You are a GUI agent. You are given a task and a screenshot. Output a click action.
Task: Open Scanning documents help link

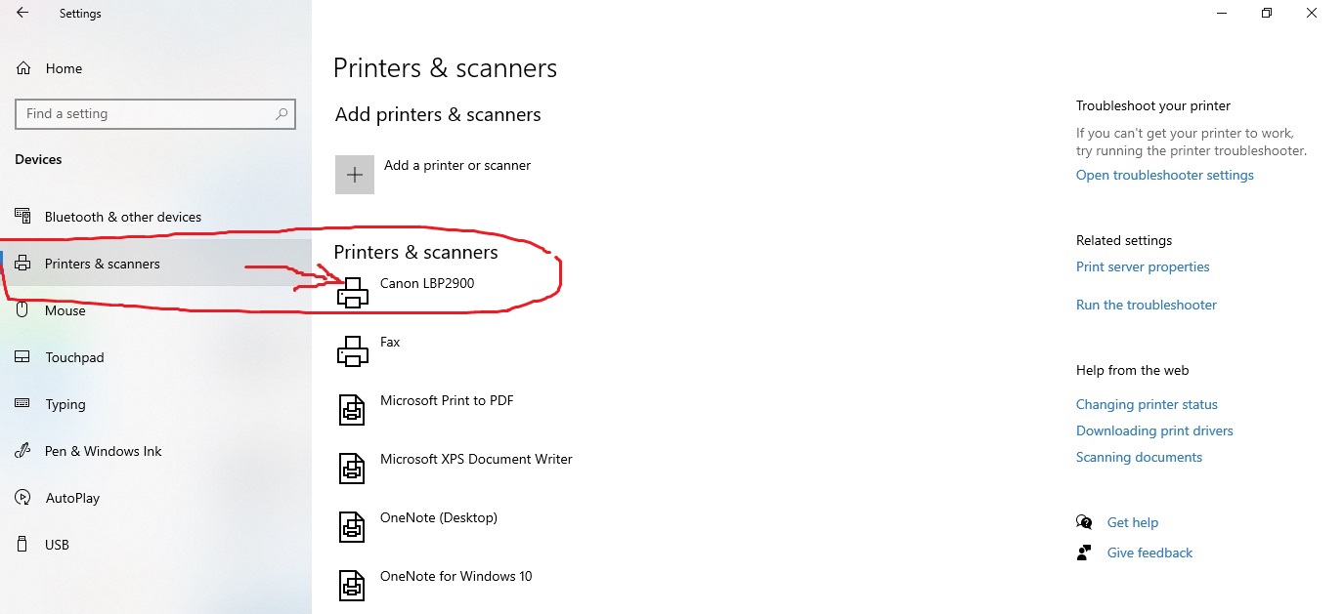coord(1139,457)
